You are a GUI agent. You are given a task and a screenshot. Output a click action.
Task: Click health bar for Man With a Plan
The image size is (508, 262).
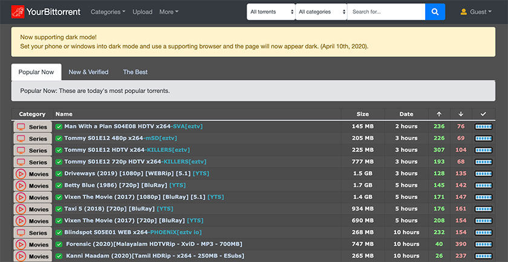coord(483,126)
